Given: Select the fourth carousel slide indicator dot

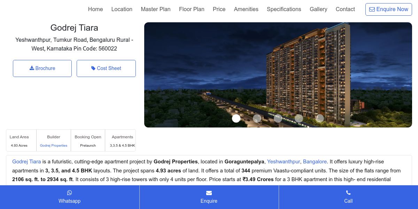Looking at the screenshot, I should (299, 118).
